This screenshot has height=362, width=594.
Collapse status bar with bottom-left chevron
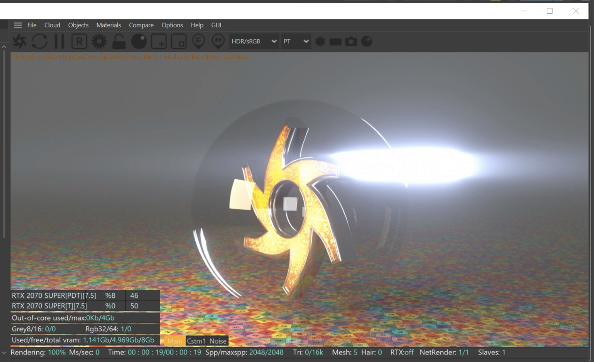(x=4, y=353)
